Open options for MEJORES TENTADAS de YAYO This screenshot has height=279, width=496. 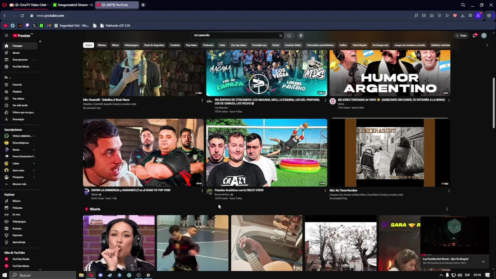coord(449,100)
